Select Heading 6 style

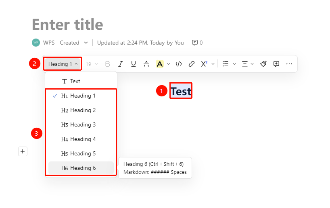point(81,168)
